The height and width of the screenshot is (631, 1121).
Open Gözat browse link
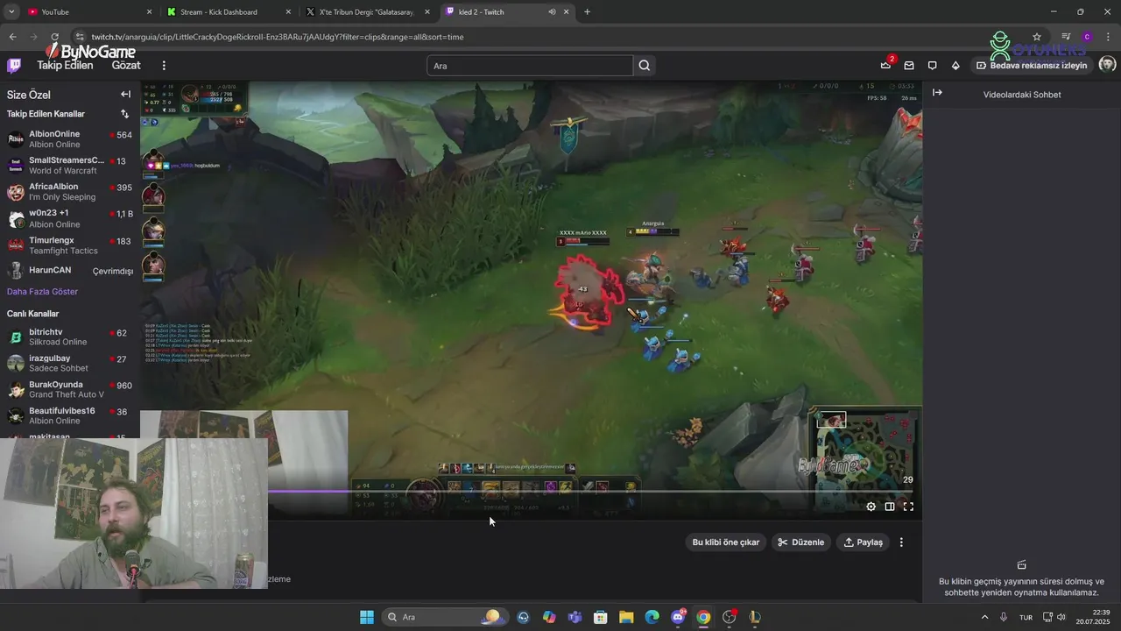(x=126, y=66)
